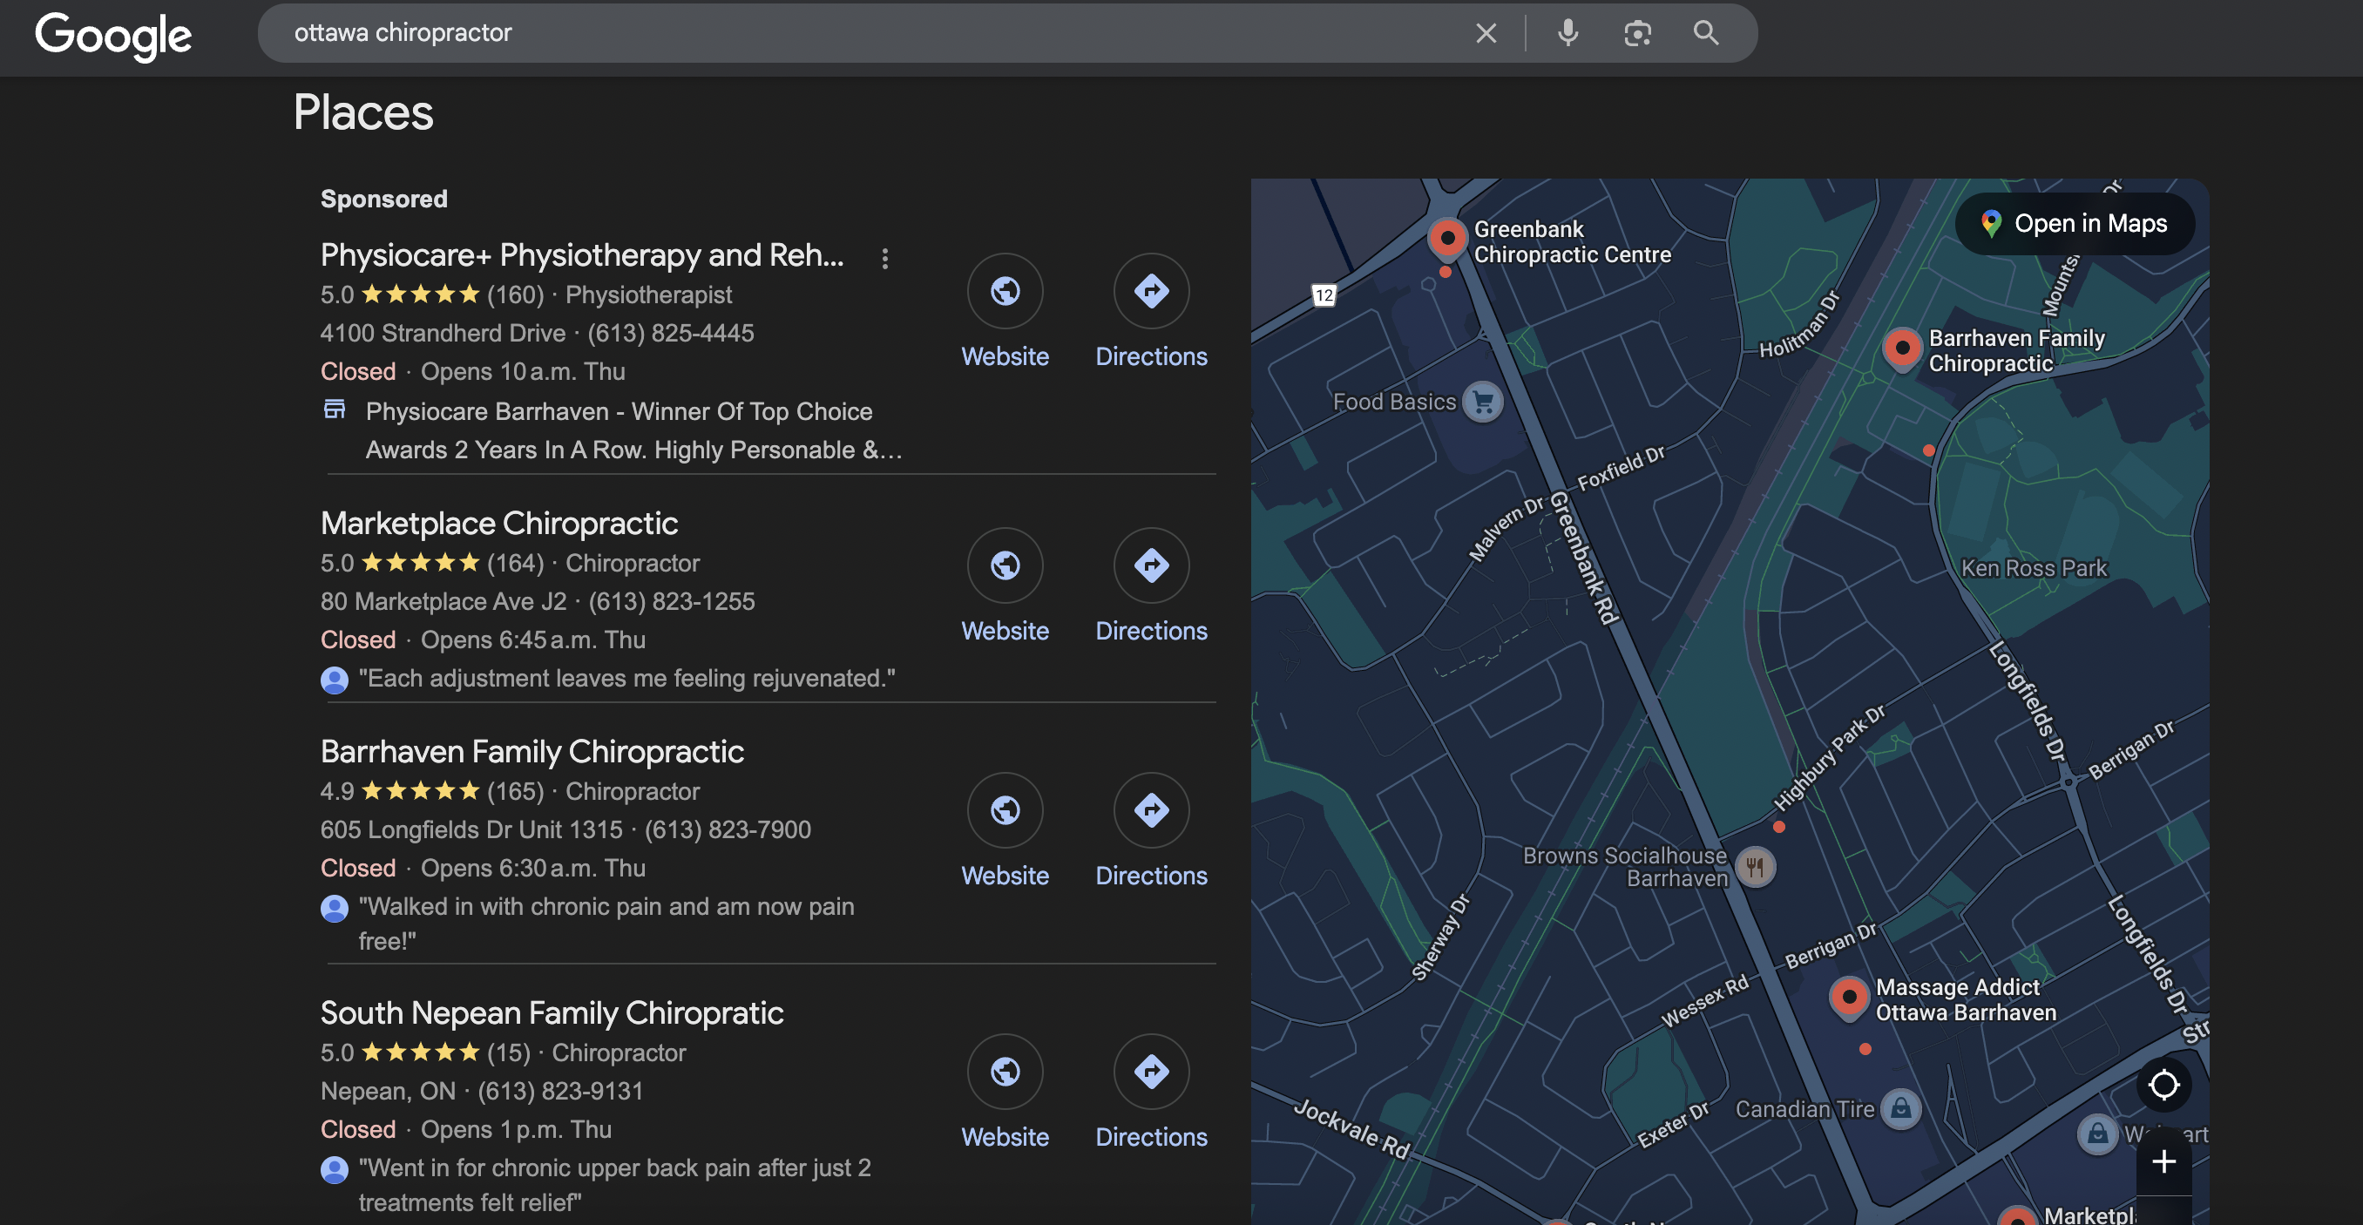Viewport: 2363px width, 1225px height.
Task: Select Barrhaven Family Chiropractic map pin
Action: coord(1901,349)
